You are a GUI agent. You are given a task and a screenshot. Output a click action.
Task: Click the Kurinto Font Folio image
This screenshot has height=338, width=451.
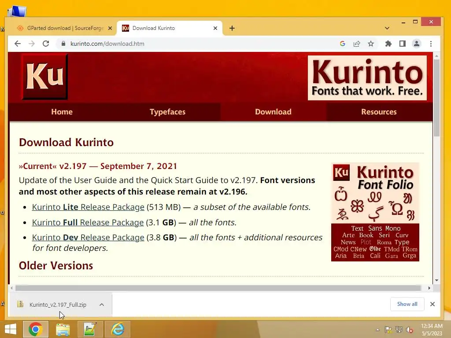375,212
